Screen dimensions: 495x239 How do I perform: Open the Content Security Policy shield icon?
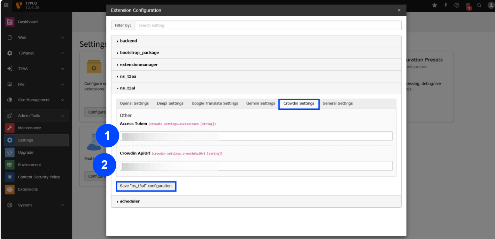pyautogui.click(x=10, y=177)
